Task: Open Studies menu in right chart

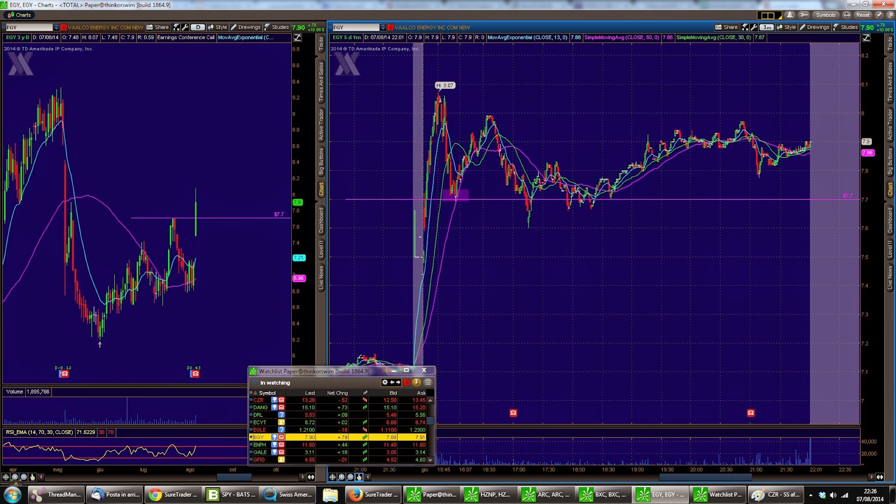Action: pyautogui.click(x=846, y=27)
